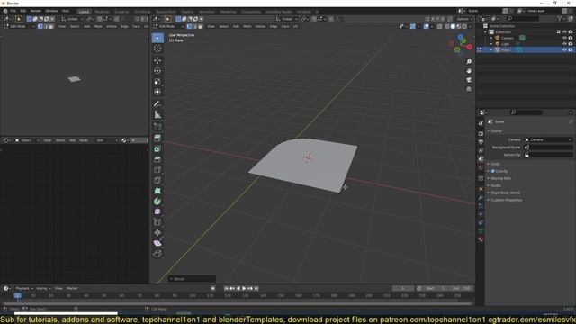Expand the Custom Properties panel

pyautogui.click(x=506, y=200)
